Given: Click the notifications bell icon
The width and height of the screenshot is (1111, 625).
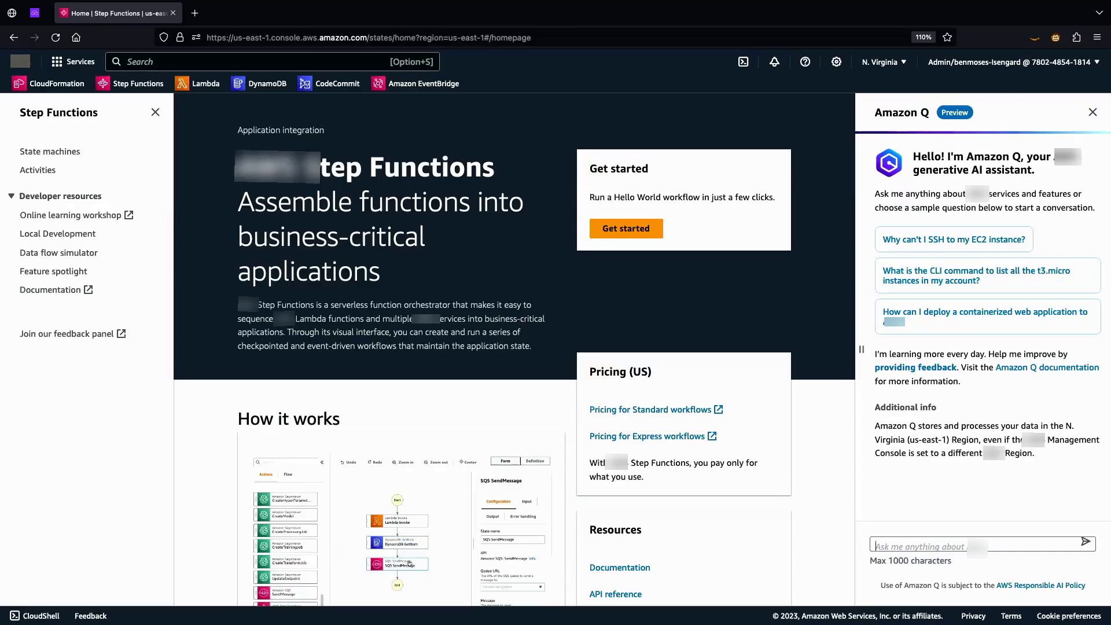Looking at the screenshot, I should coord(774,62).
